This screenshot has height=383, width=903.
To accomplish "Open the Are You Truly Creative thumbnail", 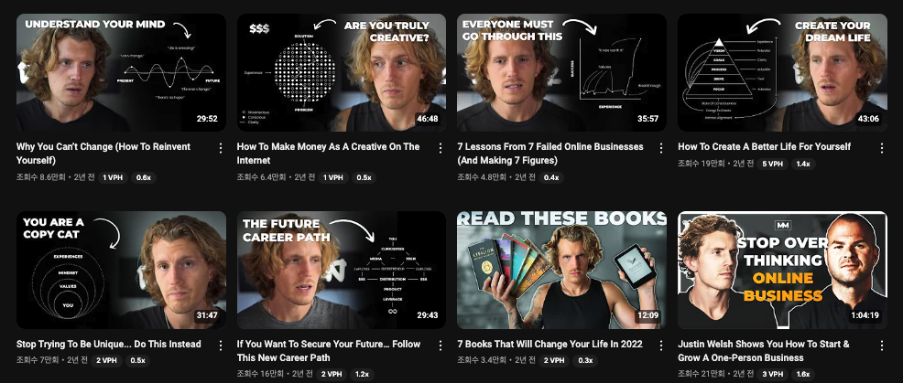I will [342, 72].
